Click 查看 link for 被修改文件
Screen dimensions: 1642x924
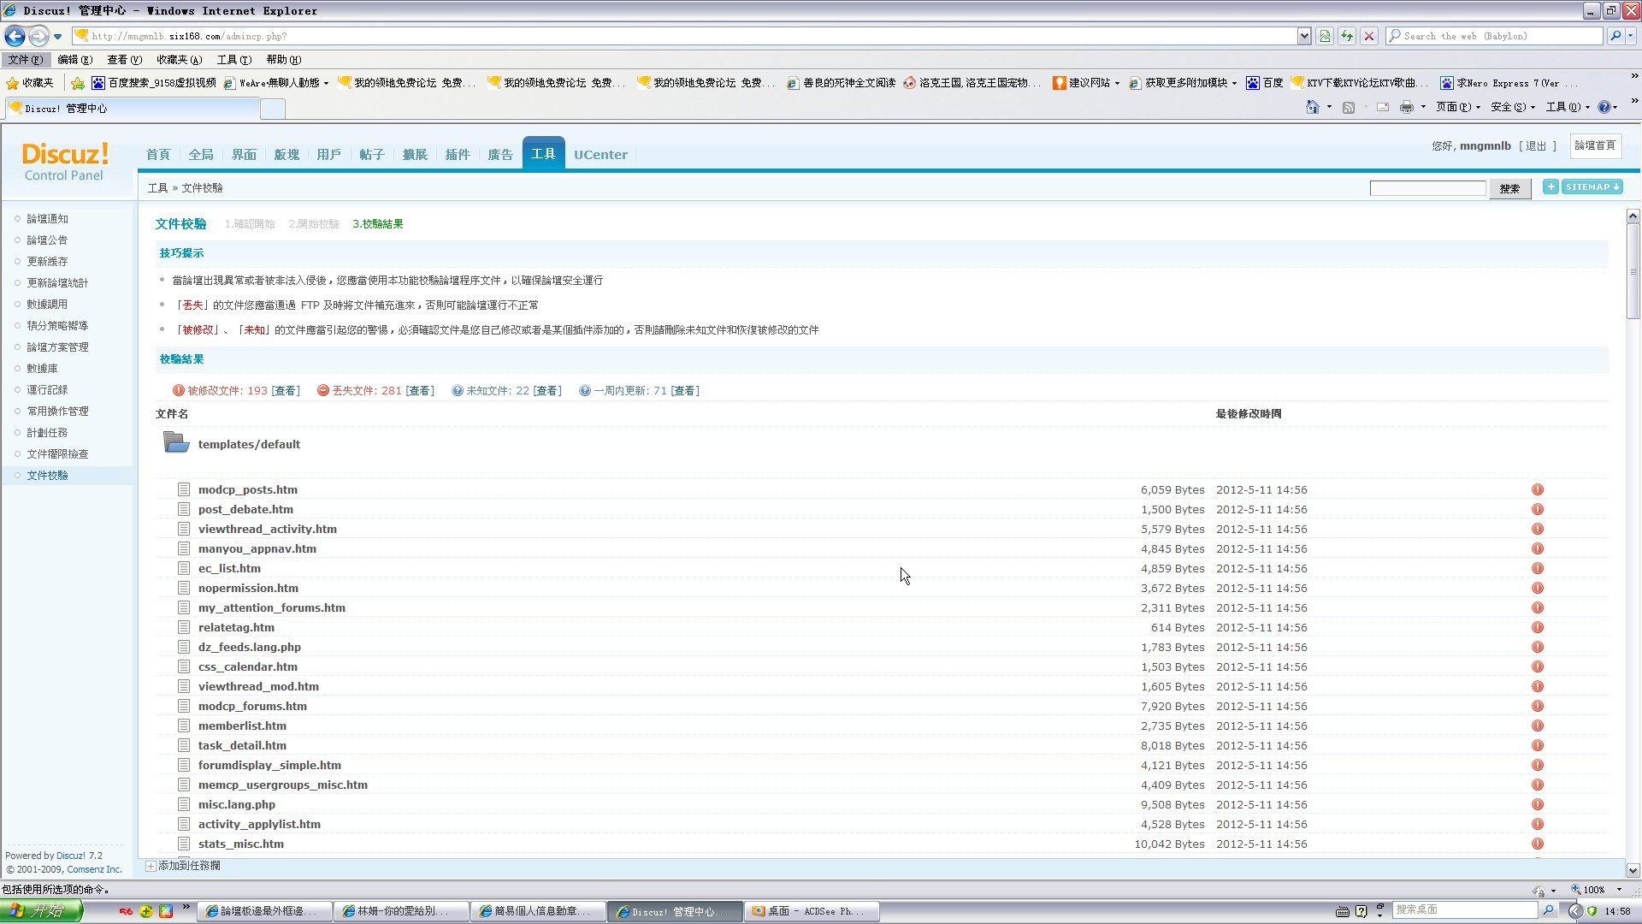(286, 390)
